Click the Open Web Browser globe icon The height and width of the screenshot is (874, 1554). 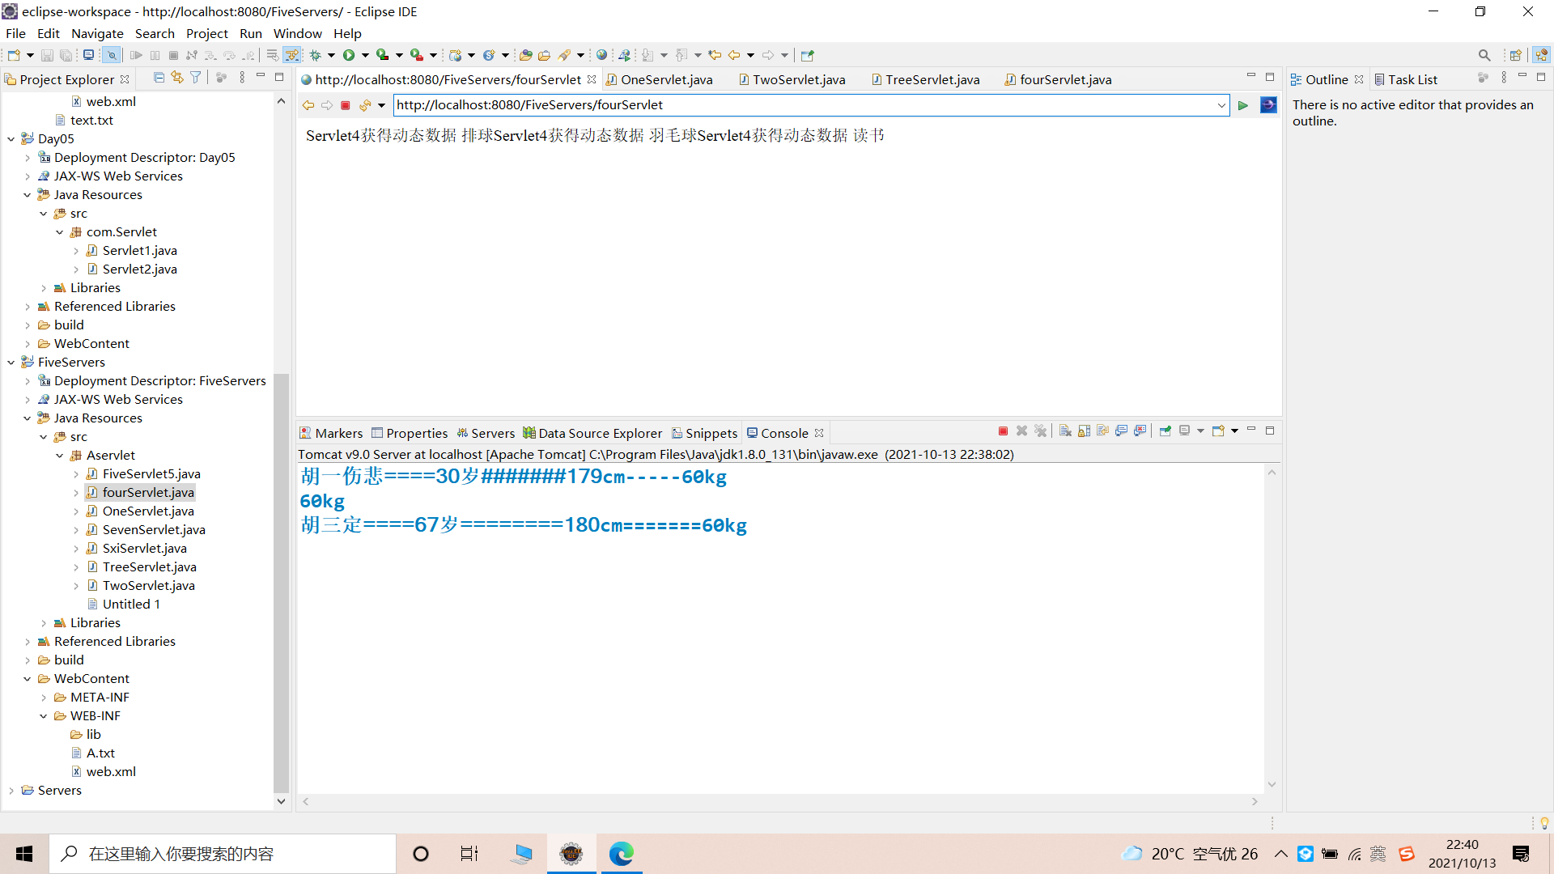(x=601, y=55)
